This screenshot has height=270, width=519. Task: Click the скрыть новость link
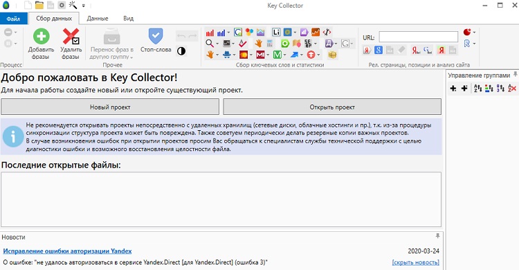coord(416,262)
